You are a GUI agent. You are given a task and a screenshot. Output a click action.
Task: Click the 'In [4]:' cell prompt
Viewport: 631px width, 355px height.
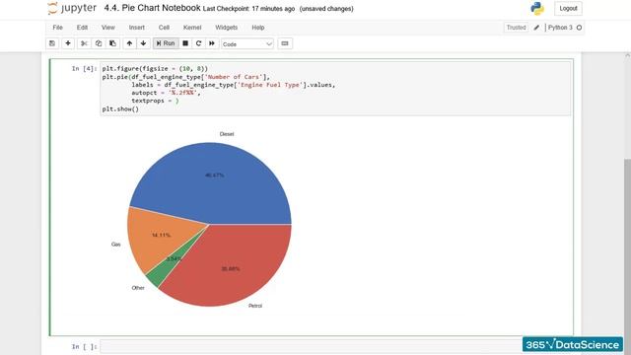tap(84, 68)
